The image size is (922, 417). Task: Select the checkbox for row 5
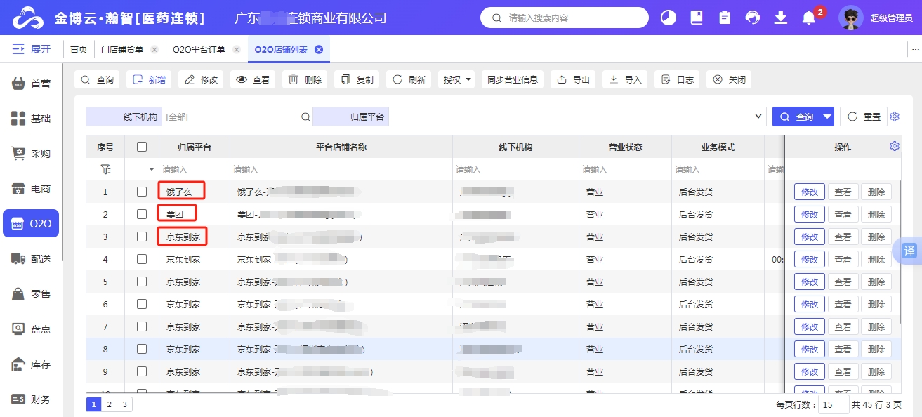pyautogui.click(x=142, y=282)
